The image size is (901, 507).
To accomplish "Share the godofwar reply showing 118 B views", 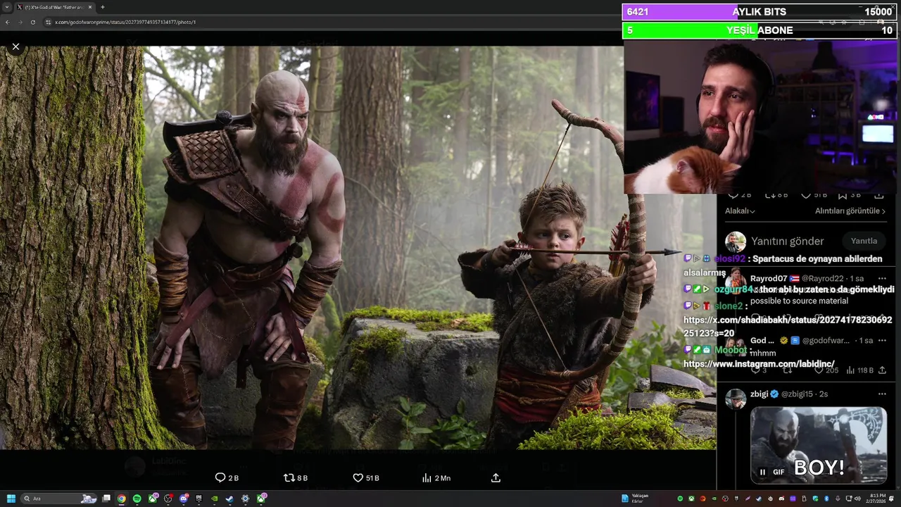I will [x=881, y=370].
